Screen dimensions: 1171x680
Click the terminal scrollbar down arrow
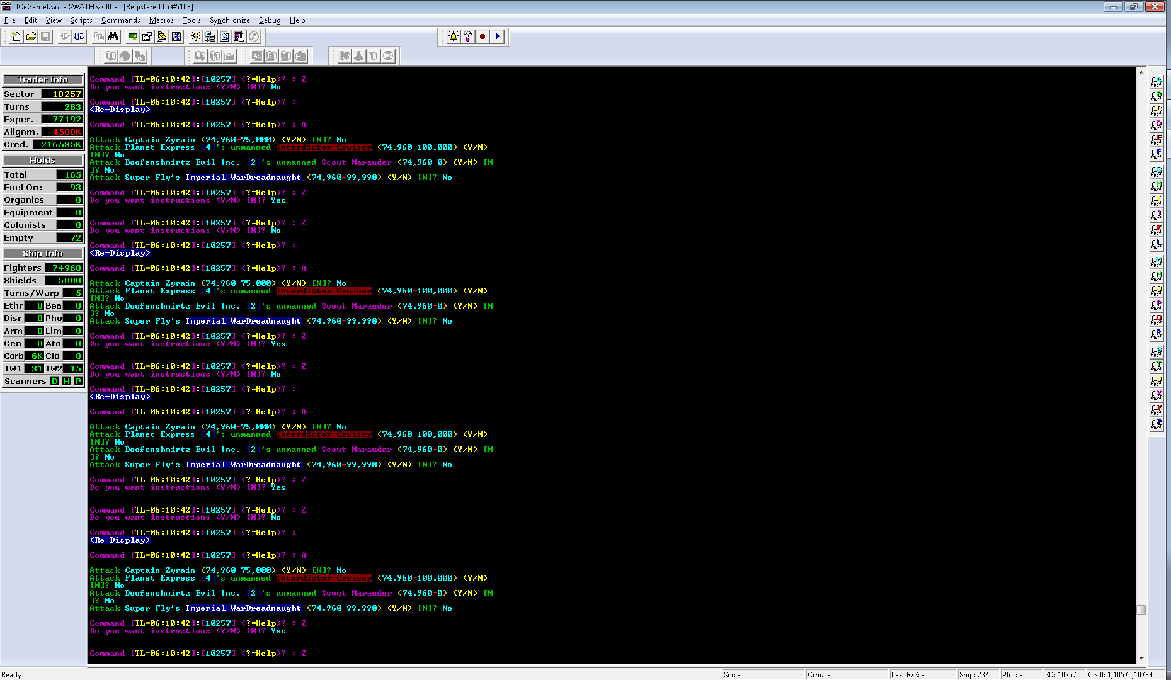(1141, 659)
